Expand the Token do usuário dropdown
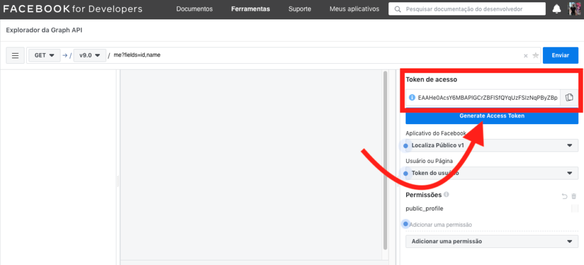This screenshot has height=265, width=584. click(x=492, y=173)
